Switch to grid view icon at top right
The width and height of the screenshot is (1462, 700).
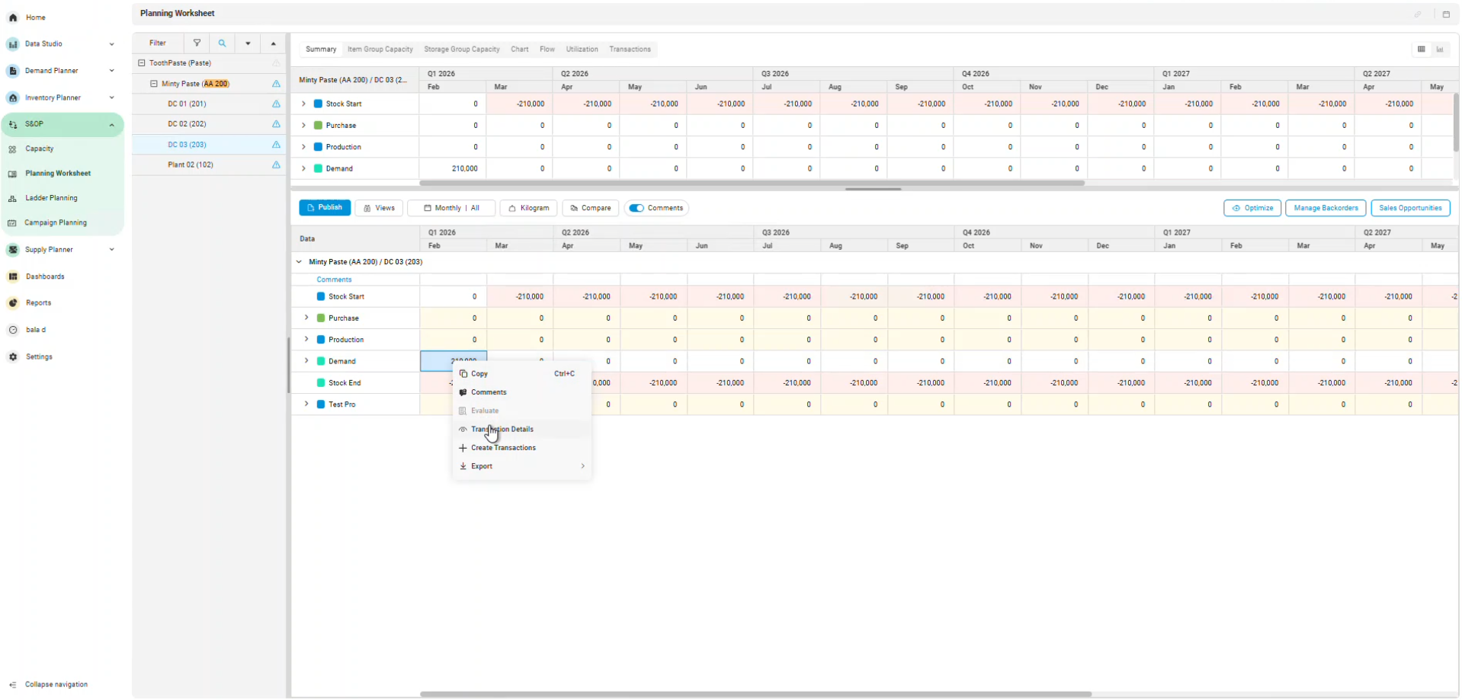point(1421,50)
